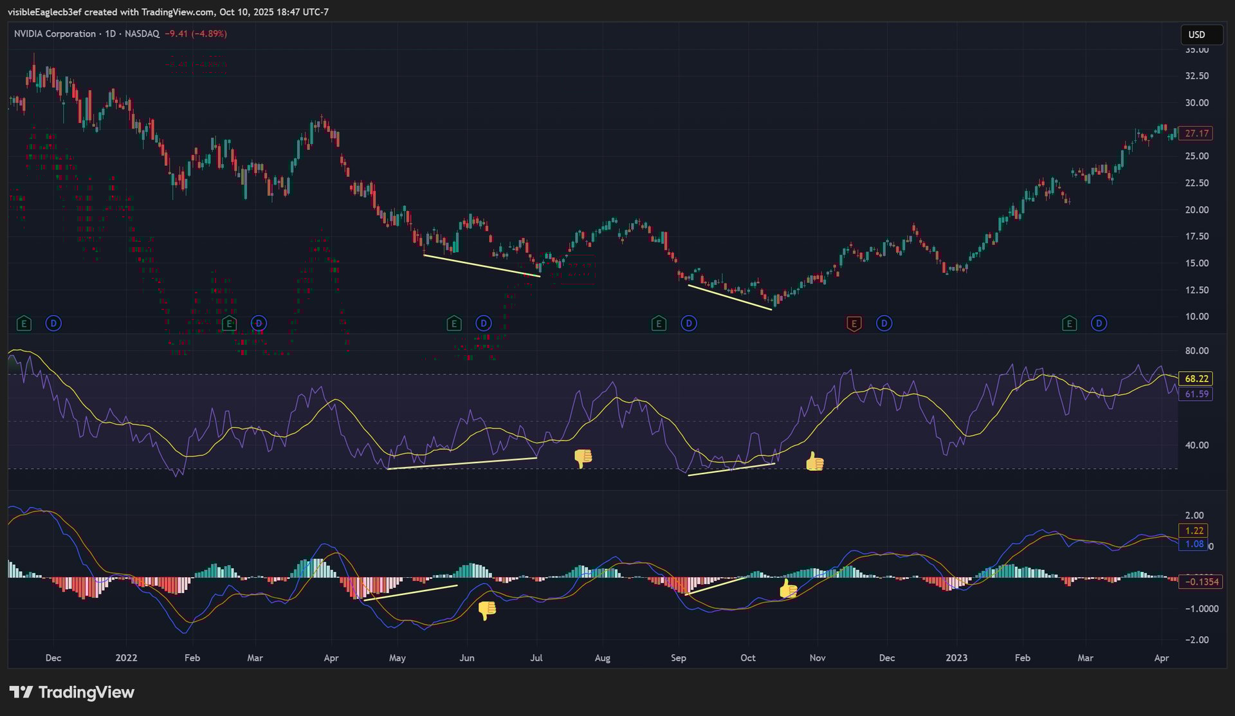Viewport: 1235px width, 716px height.
Task: Click the dividend D marker above June 2022
Action: pos(483,324)
